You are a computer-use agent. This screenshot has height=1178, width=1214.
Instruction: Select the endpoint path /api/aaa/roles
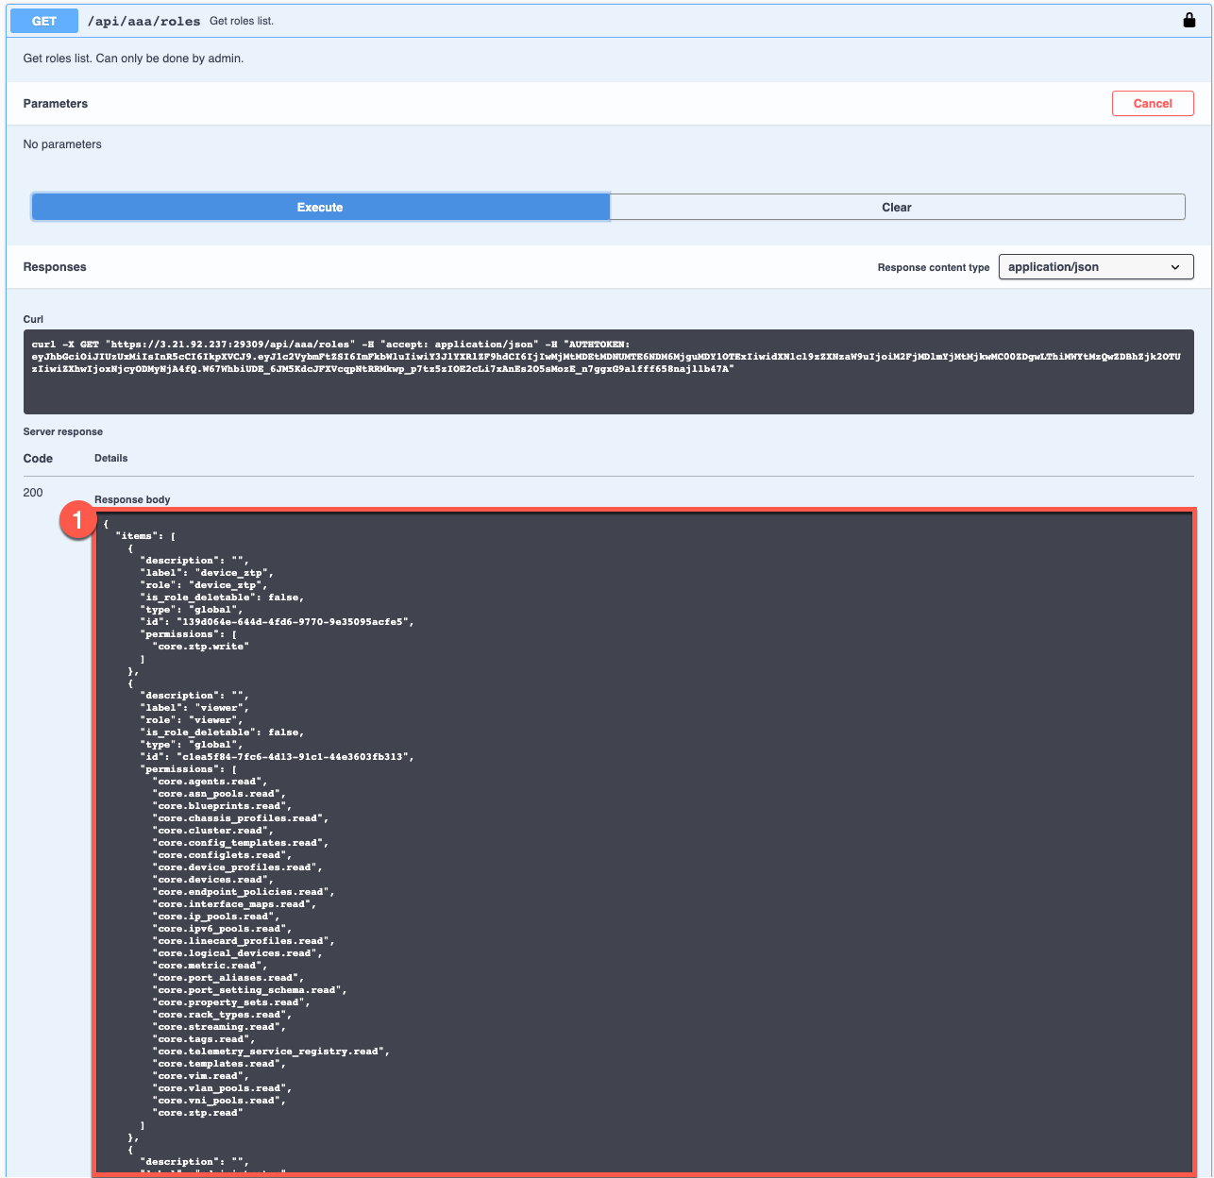pyautogui.click(x=143, y=20)
